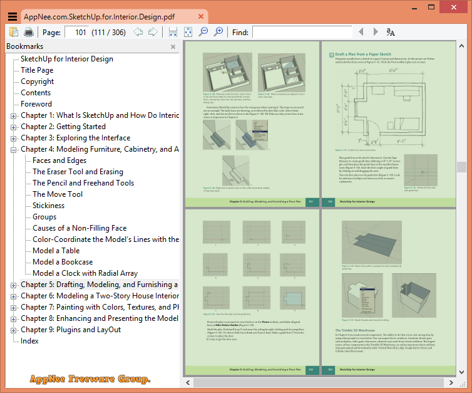Expand Chapter 9 bookmark node
Viewport: 472px width, 393px height.
(x=13, y=330)
